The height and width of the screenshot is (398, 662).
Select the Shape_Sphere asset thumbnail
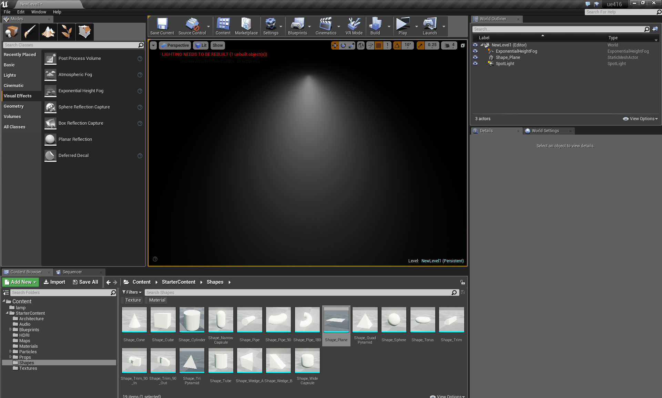[x=394, y=320]
